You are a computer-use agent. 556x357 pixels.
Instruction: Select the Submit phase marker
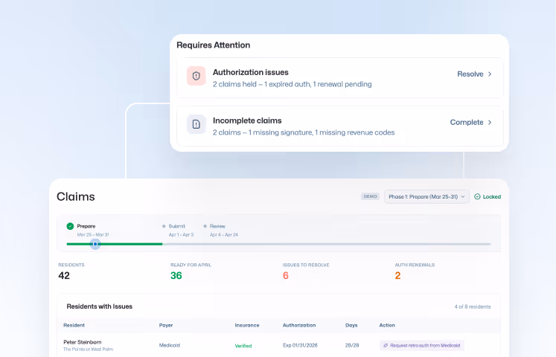[x=164, y=226]
